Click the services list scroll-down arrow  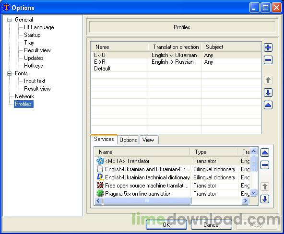pos(254,193)
